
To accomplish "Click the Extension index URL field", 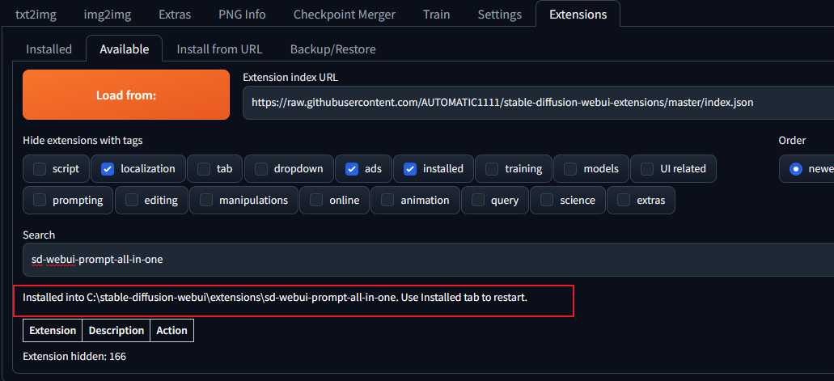I will [534, 103].
